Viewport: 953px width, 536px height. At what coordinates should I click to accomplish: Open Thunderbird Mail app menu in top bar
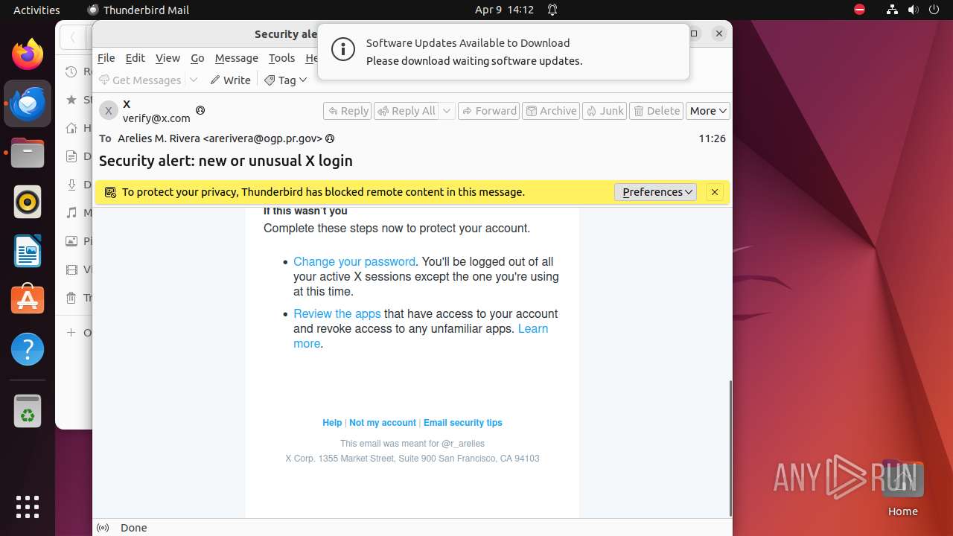point(138,10)
